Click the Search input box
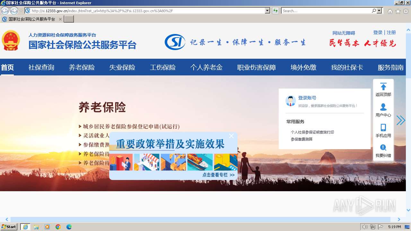411x231 pixels. point(327,11)
